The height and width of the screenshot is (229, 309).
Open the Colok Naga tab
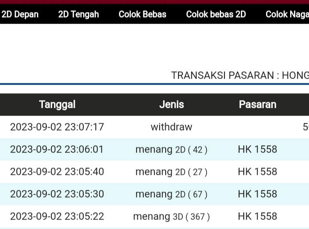pos(287,14)
